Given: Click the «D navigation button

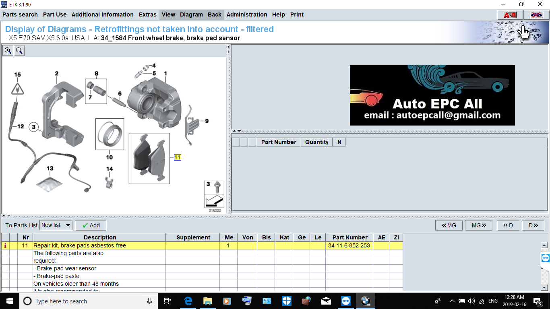Looking at the screenshot, I should click(508, 225).
